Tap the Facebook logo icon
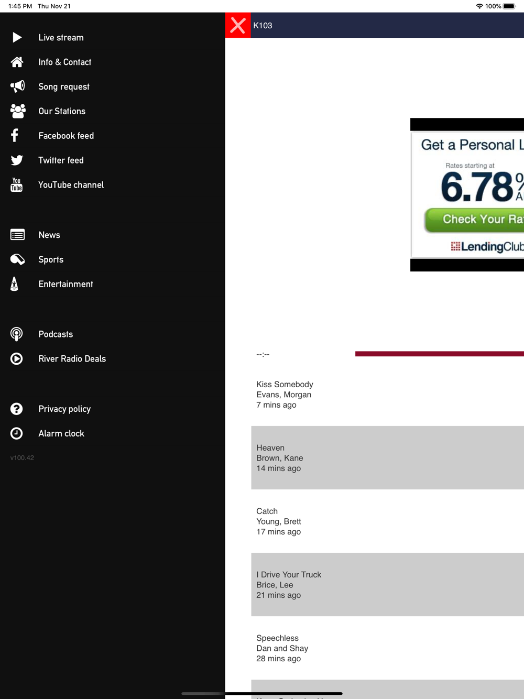Viewport: 524px width, 699px height. (15, 136)
